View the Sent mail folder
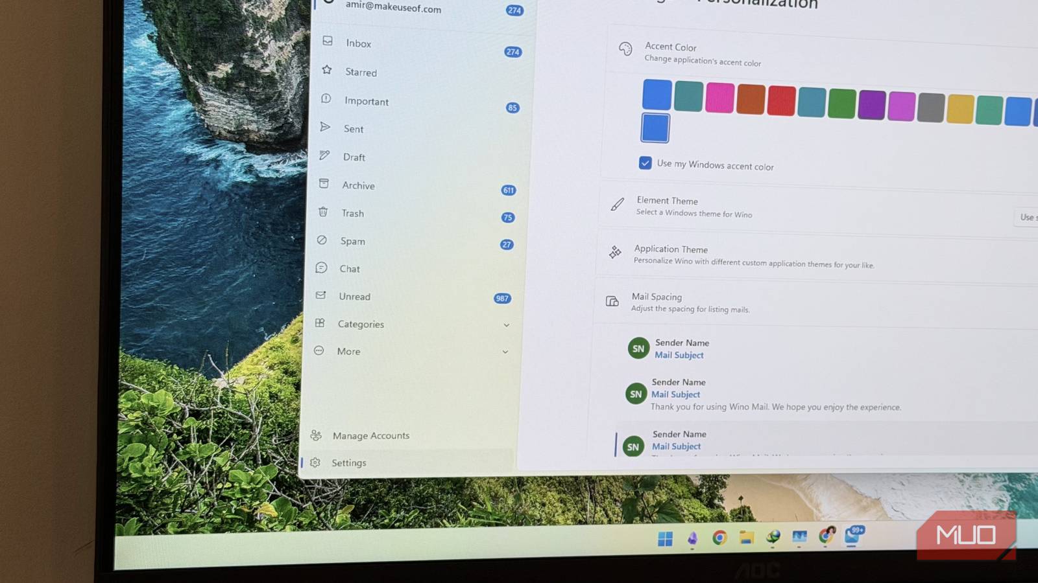The width and height of the screenshot is (1038, 583). pos(354,129)
